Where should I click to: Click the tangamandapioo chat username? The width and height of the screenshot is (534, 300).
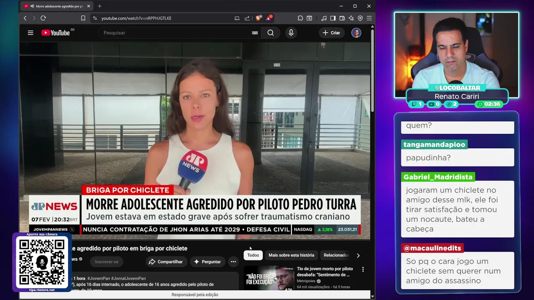tap(434, 145)
